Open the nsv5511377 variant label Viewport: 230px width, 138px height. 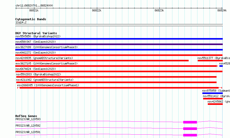tap(214, 58)
